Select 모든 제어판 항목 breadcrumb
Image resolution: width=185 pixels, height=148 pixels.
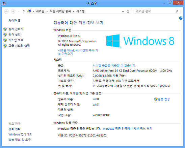point(60,11)
